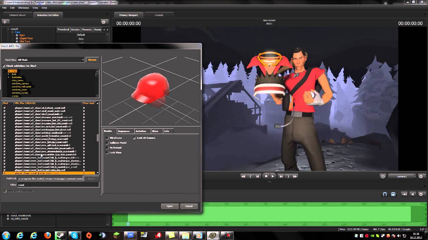Play the shot in the viewport
Viewport: 428px width, 240px height.
pos(273,176)
